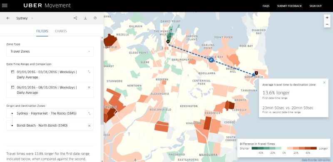Viewport: 333px width, 162px height.
Task: Click the pale 0% legend swatch
Action: [x=284, y=148]
